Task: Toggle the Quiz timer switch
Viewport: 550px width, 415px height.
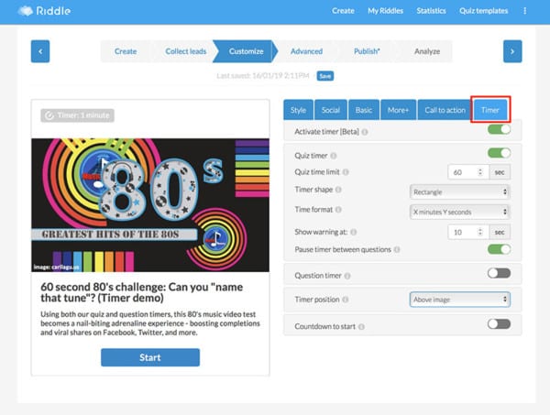Action: pos(500,153)
